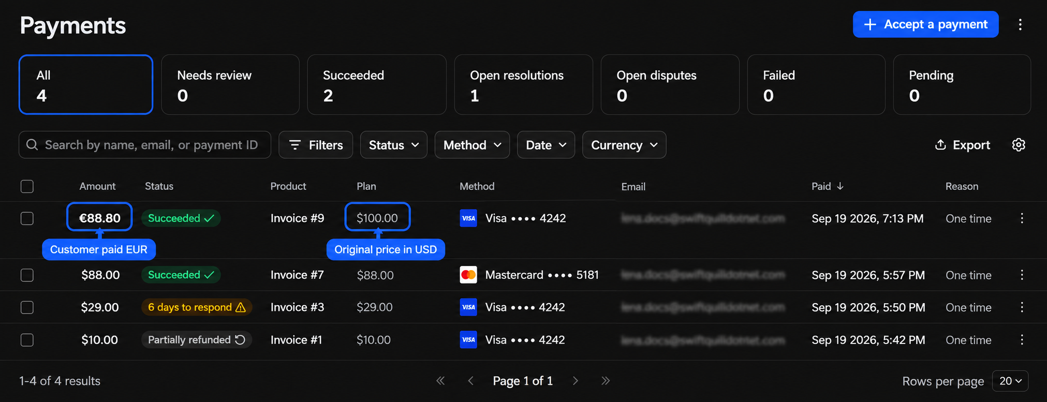The image size is (1047, 402).
Task: Open the Method filter dropdown
Action: [473, 145]
